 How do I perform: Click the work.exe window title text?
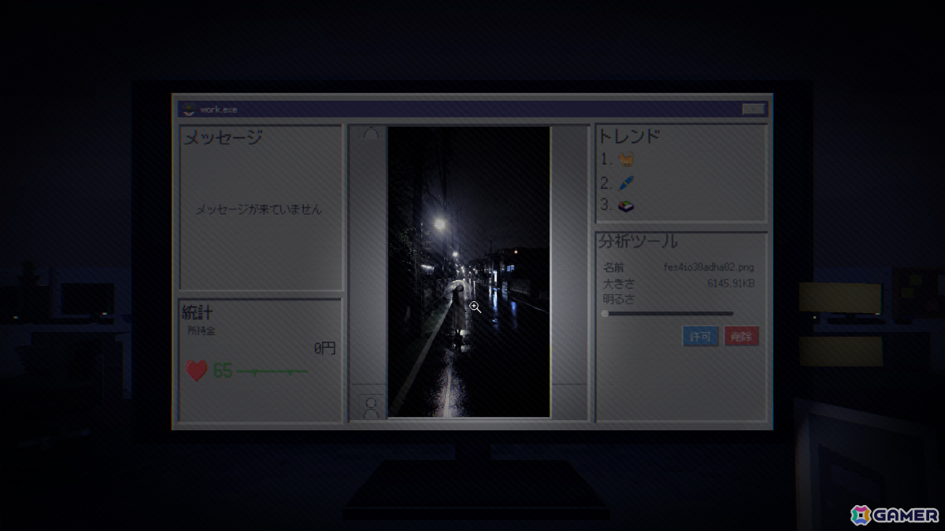(218, 109)
